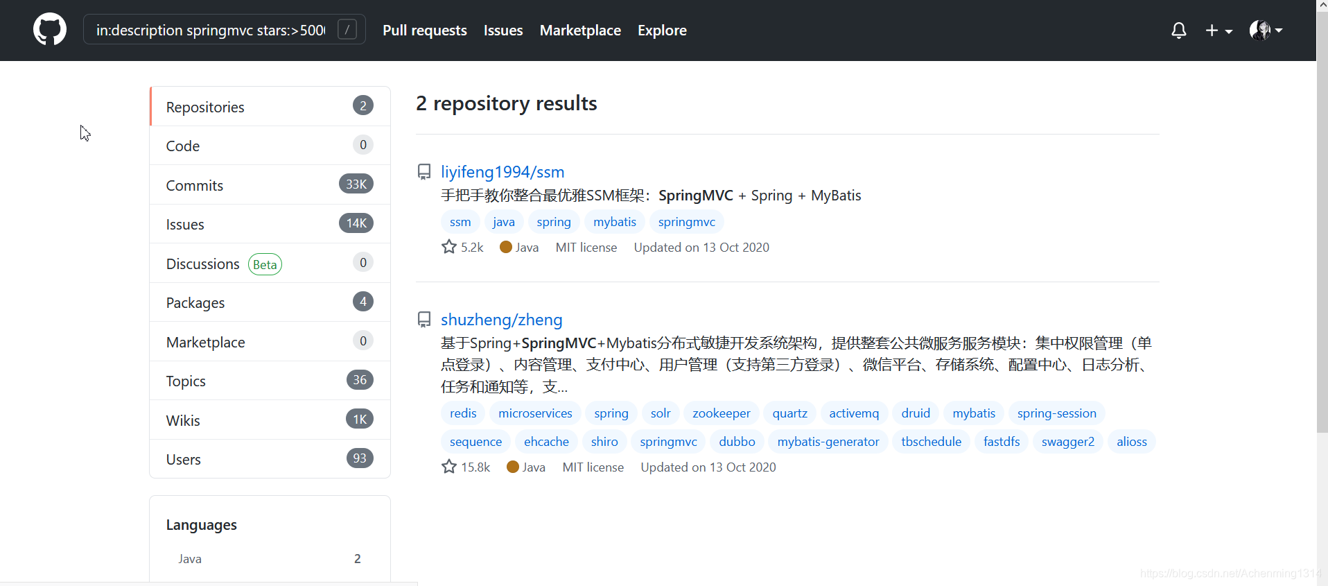The height and width of the screenshot is (586, 1328).
Task: Open Marketplace in top navigation
Action: click(580, 31)
